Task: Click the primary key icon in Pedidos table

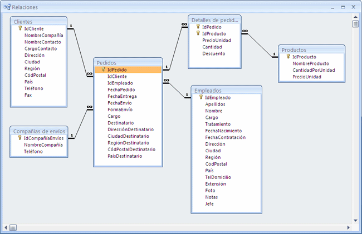Action: point(104,69)
